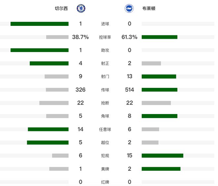
Task: Click the 红牌 stat label
Action: coord(105,182)
